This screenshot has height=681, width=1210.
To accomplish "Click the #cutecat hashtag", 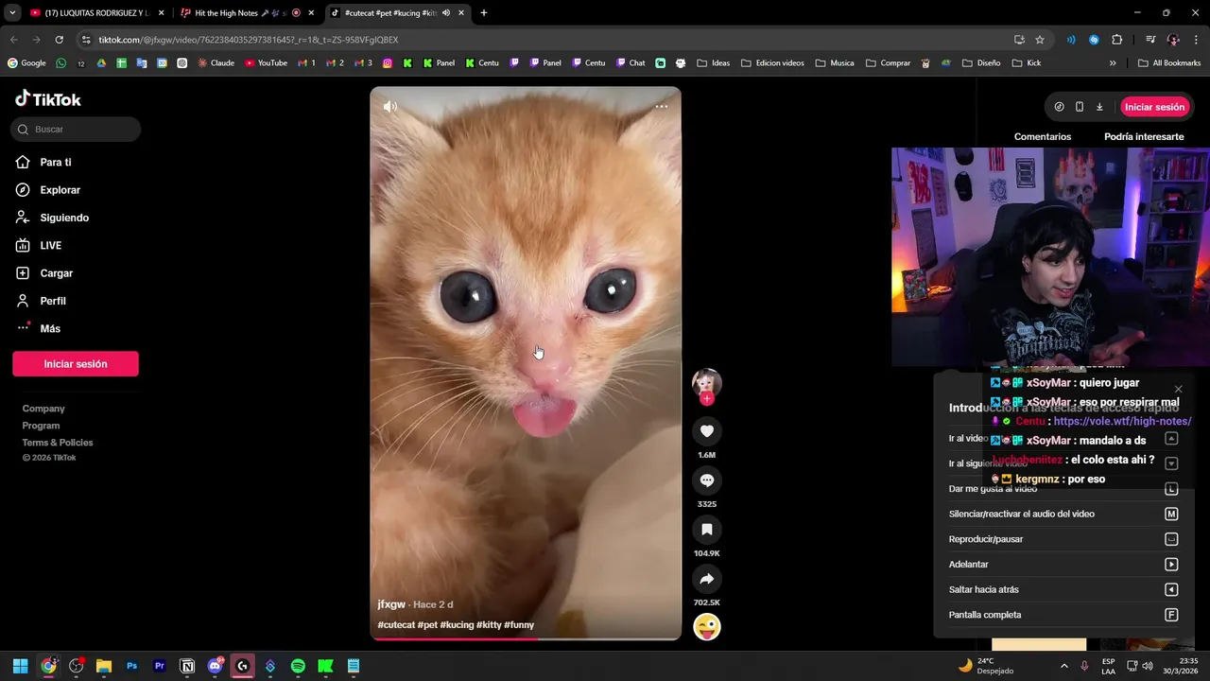I will point(396,625).
